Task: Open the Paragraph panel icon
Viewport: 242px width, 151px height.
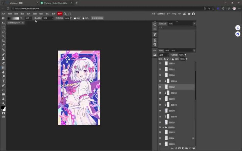Action: tap(155, 45)
